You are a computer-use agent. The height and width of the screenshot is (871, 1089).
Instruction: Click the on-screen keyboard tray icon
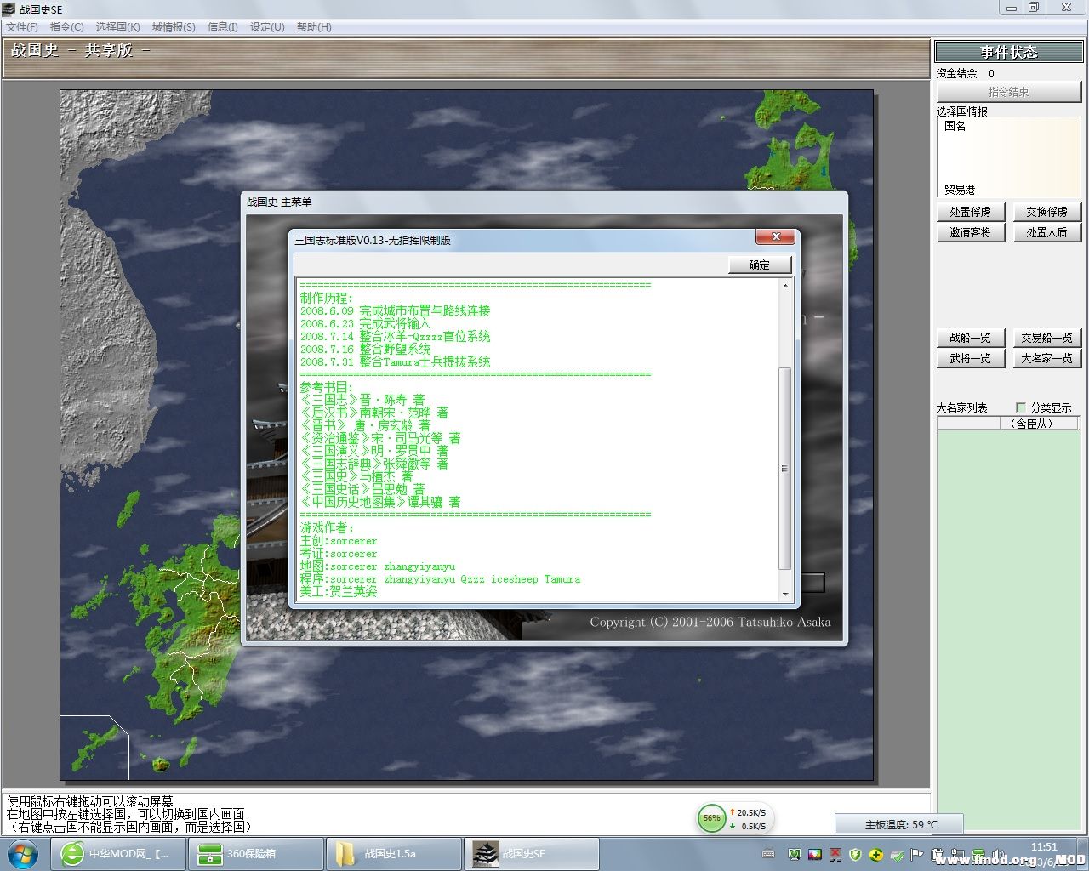(x=768, y=854)
